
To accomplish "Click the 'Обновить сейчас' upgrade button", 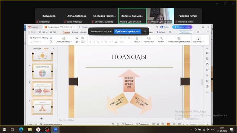I will click(182, 27).
